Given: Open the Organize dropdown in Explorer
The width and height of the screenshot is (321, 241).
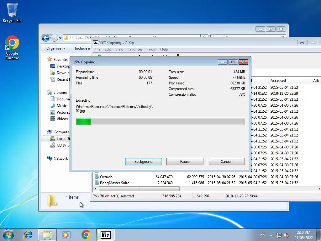Looking at the screenshot, I should point(56,48).
